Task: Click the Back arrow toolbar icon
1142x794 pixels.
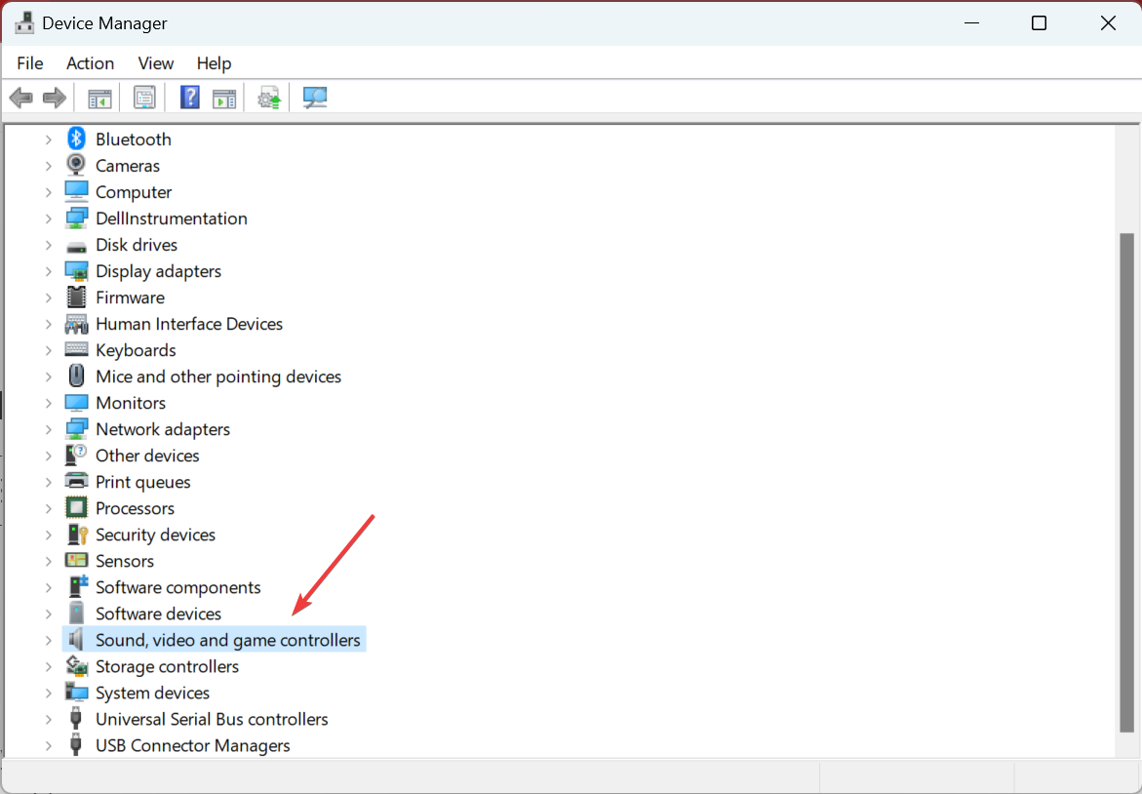Action: pyautogui.click(x=21, y=98)
